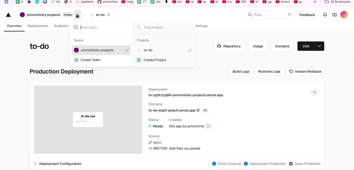The width and height of the screenshot is (354, 170).
Task: Click the plus icon beside Create Project
Action: 139,60
